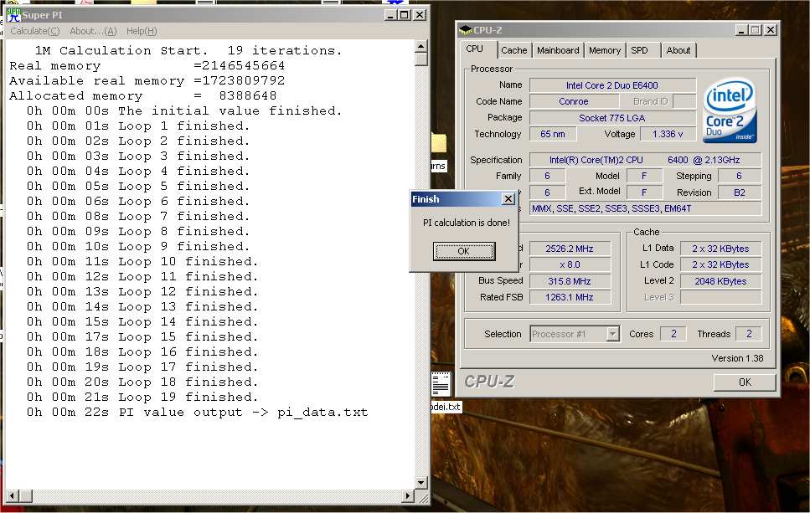
Task: Close the Finish dialog with the X
Action: click(508, 199)
